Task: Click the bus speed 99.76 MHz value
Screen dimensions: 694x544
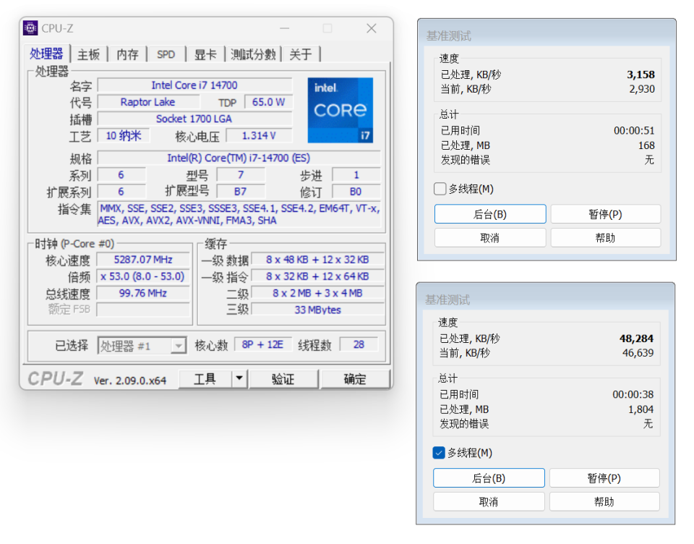Action: [143, 293]
